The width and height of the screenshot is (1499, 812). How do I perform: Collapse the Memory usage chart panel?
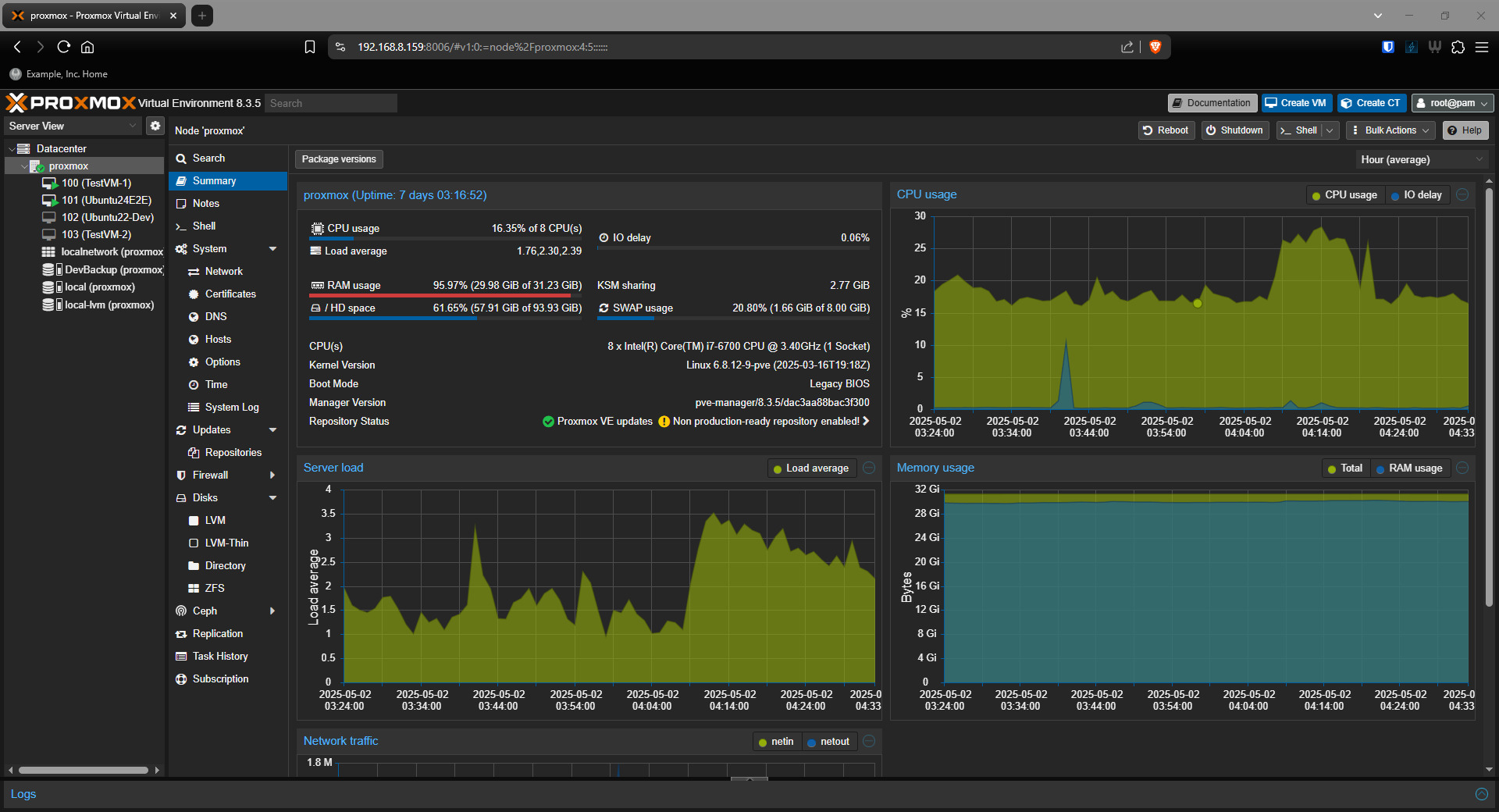(1462, 468)
